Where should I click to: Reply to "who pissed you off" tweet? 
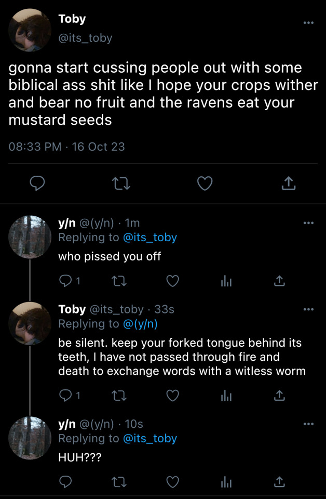point(65,281)
